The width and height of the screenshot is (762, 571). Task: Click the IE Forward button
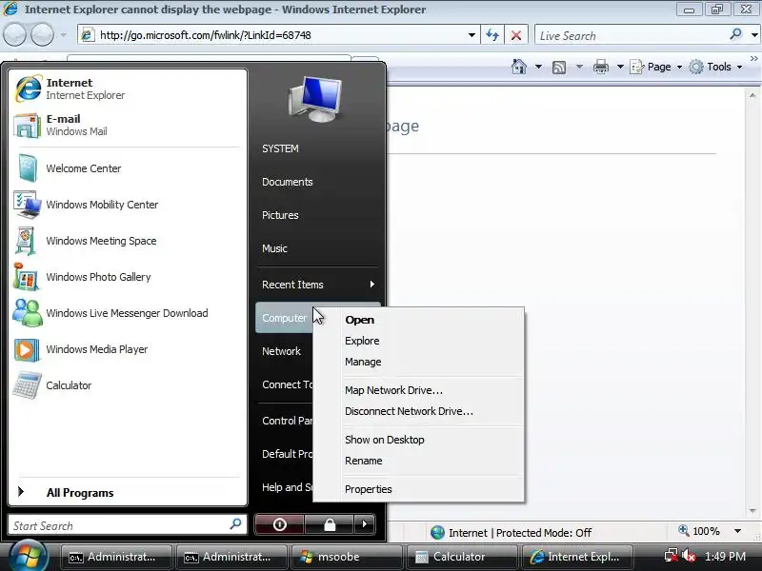(42, 35)
